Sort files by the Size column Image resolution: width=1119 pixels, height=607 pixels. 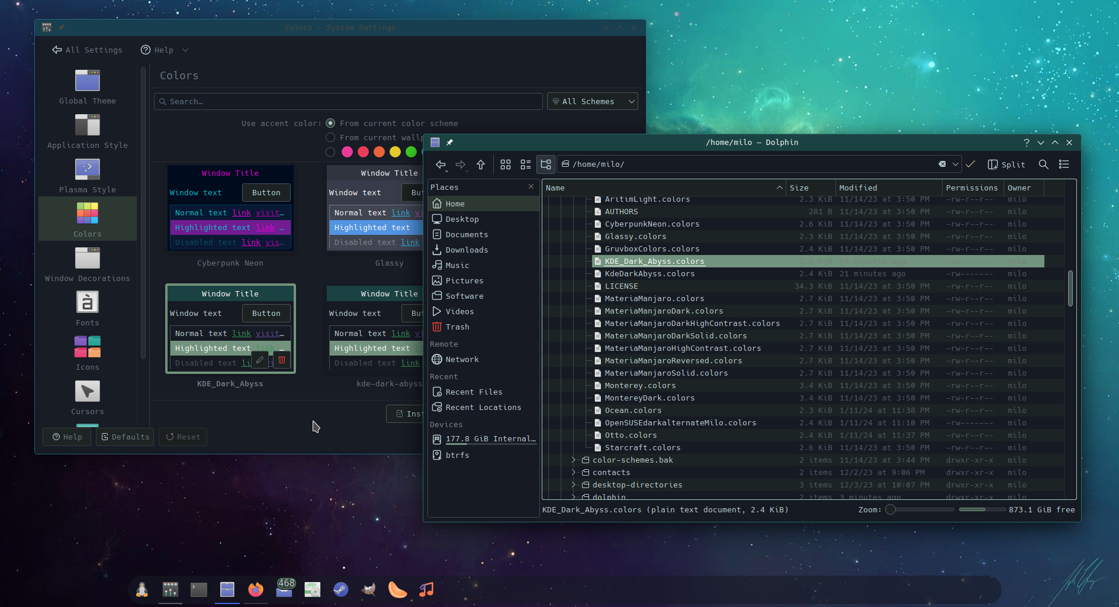(x=811, y=188)
